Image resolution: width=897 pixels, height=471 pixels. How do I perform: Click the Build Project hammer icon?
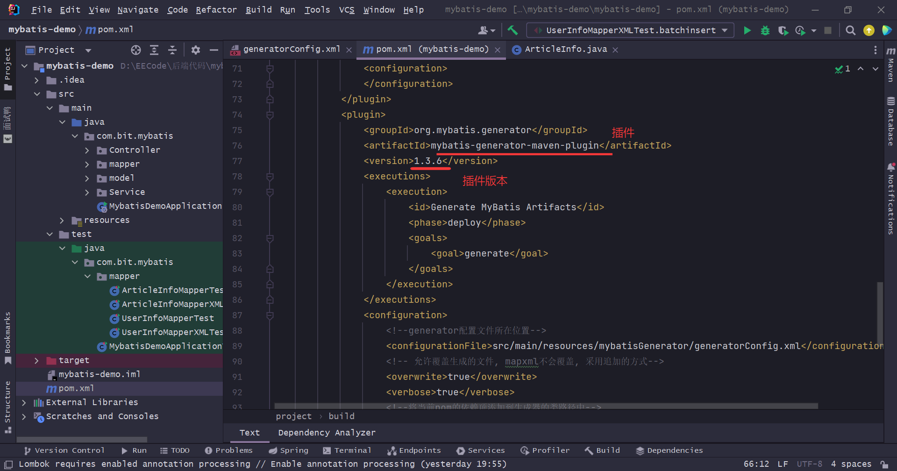pos(513,30)
